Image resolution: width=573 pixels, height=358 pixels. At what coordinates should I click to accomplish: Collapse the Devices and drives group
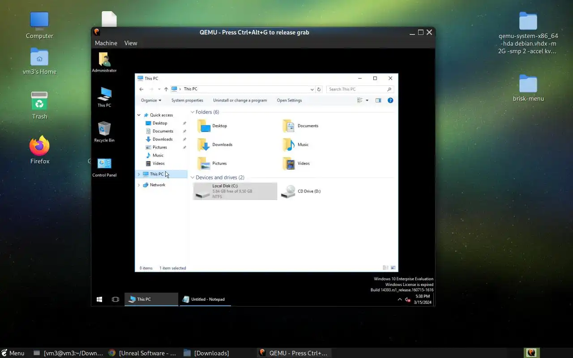tap(192, 177)
